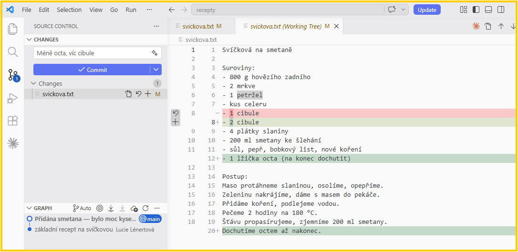Viewport: 518px width, 252px height.
Task: Click the main branch badge
Action: click(150, 219)
